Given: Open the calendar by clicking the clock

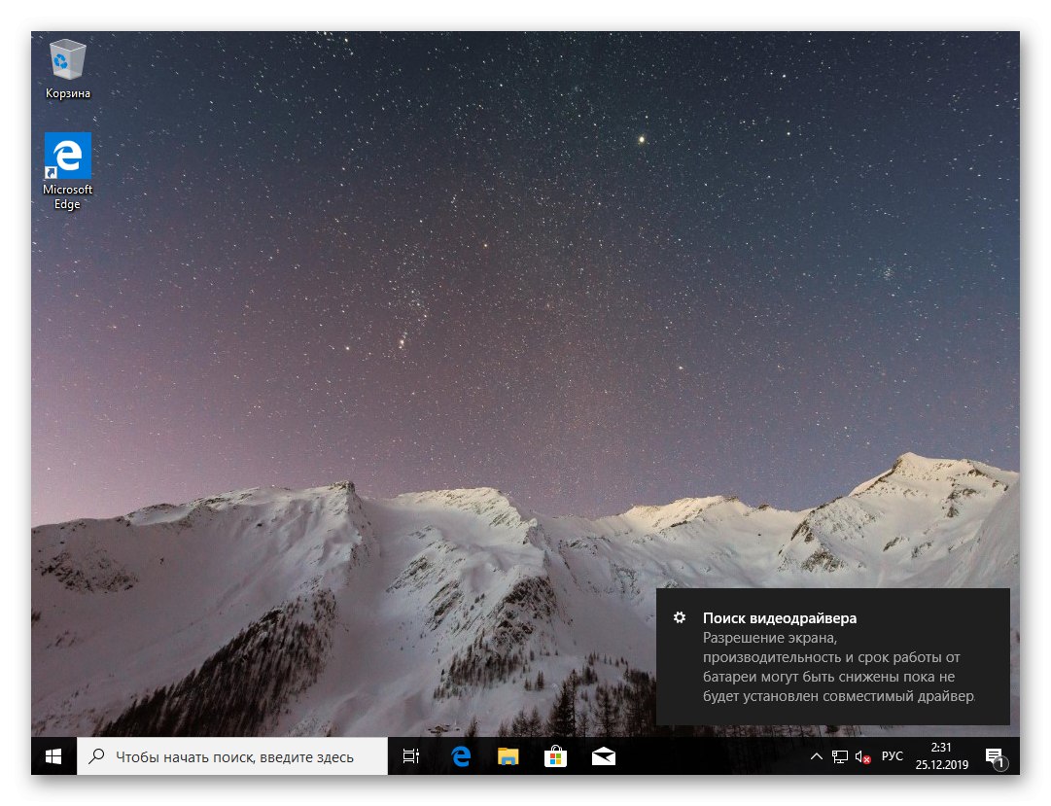Looking at the screenshot, I should click(940, 758).
